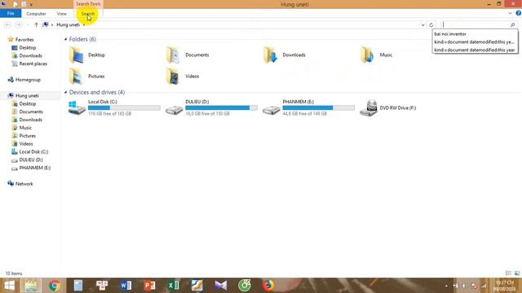
Task: Open PowerPoint from the taskbar
Action: (149, 286)
